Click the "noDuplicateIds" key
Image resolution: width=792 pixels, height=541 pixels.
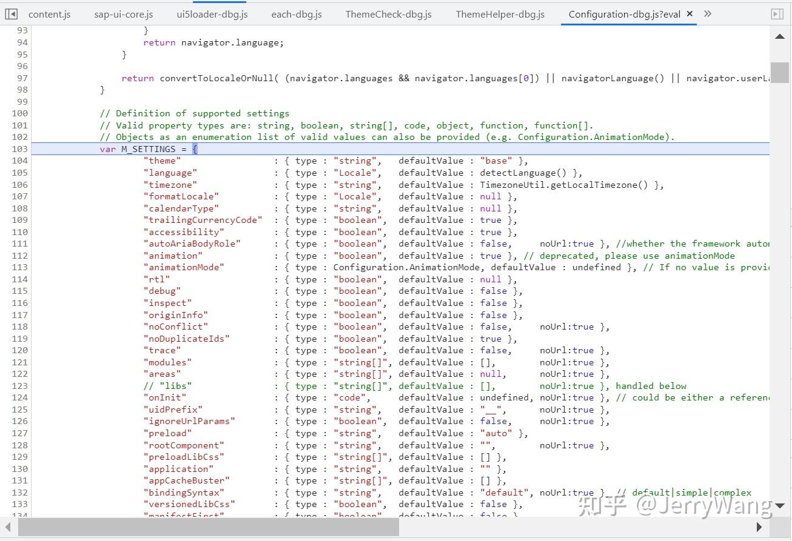pos(186,339)
